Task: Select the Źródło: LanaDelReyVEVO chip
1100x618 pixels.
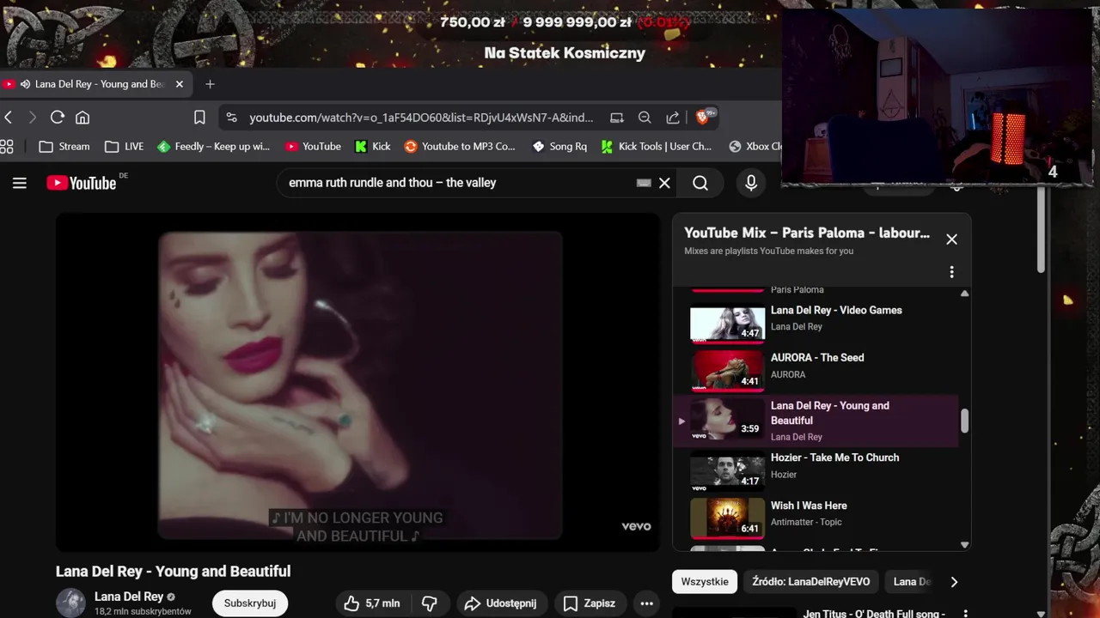Action: (810, 582)
